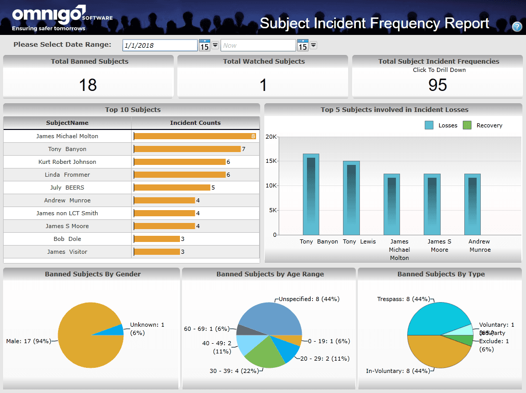Select James Michael Molton's incident count bar
The height and width of the screenshot is (393, 526).
pos(194,136)
